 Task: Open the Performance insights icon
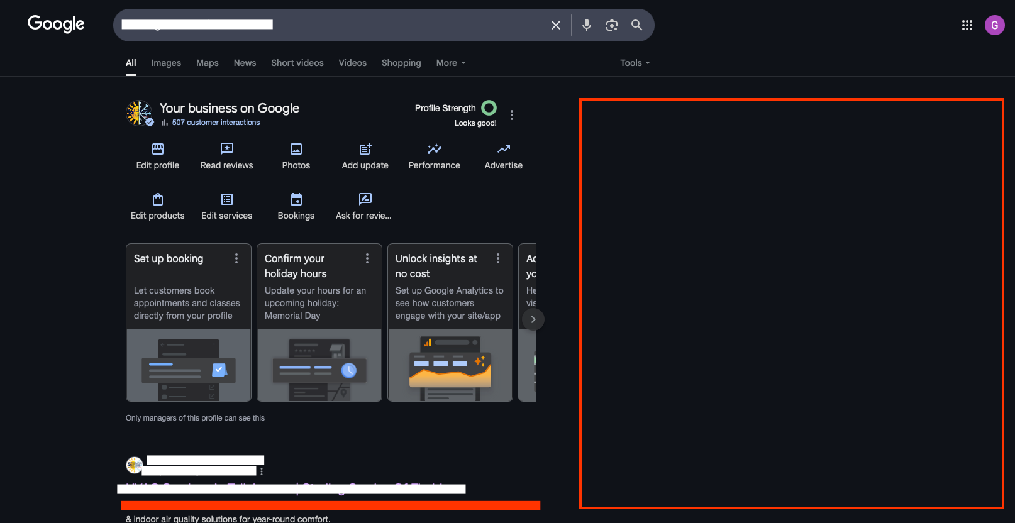[x=435, y=149]
